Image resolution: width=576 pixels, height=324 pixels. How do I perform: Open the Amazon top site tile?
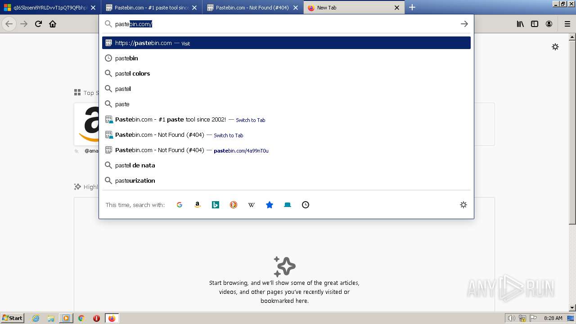[86, 124]
